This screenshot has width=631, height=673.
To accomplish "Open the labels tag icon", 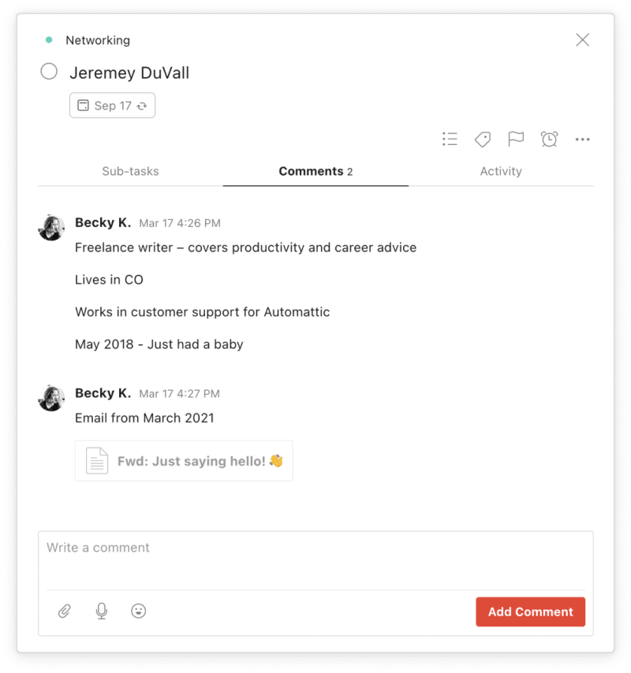I will 483,139.
